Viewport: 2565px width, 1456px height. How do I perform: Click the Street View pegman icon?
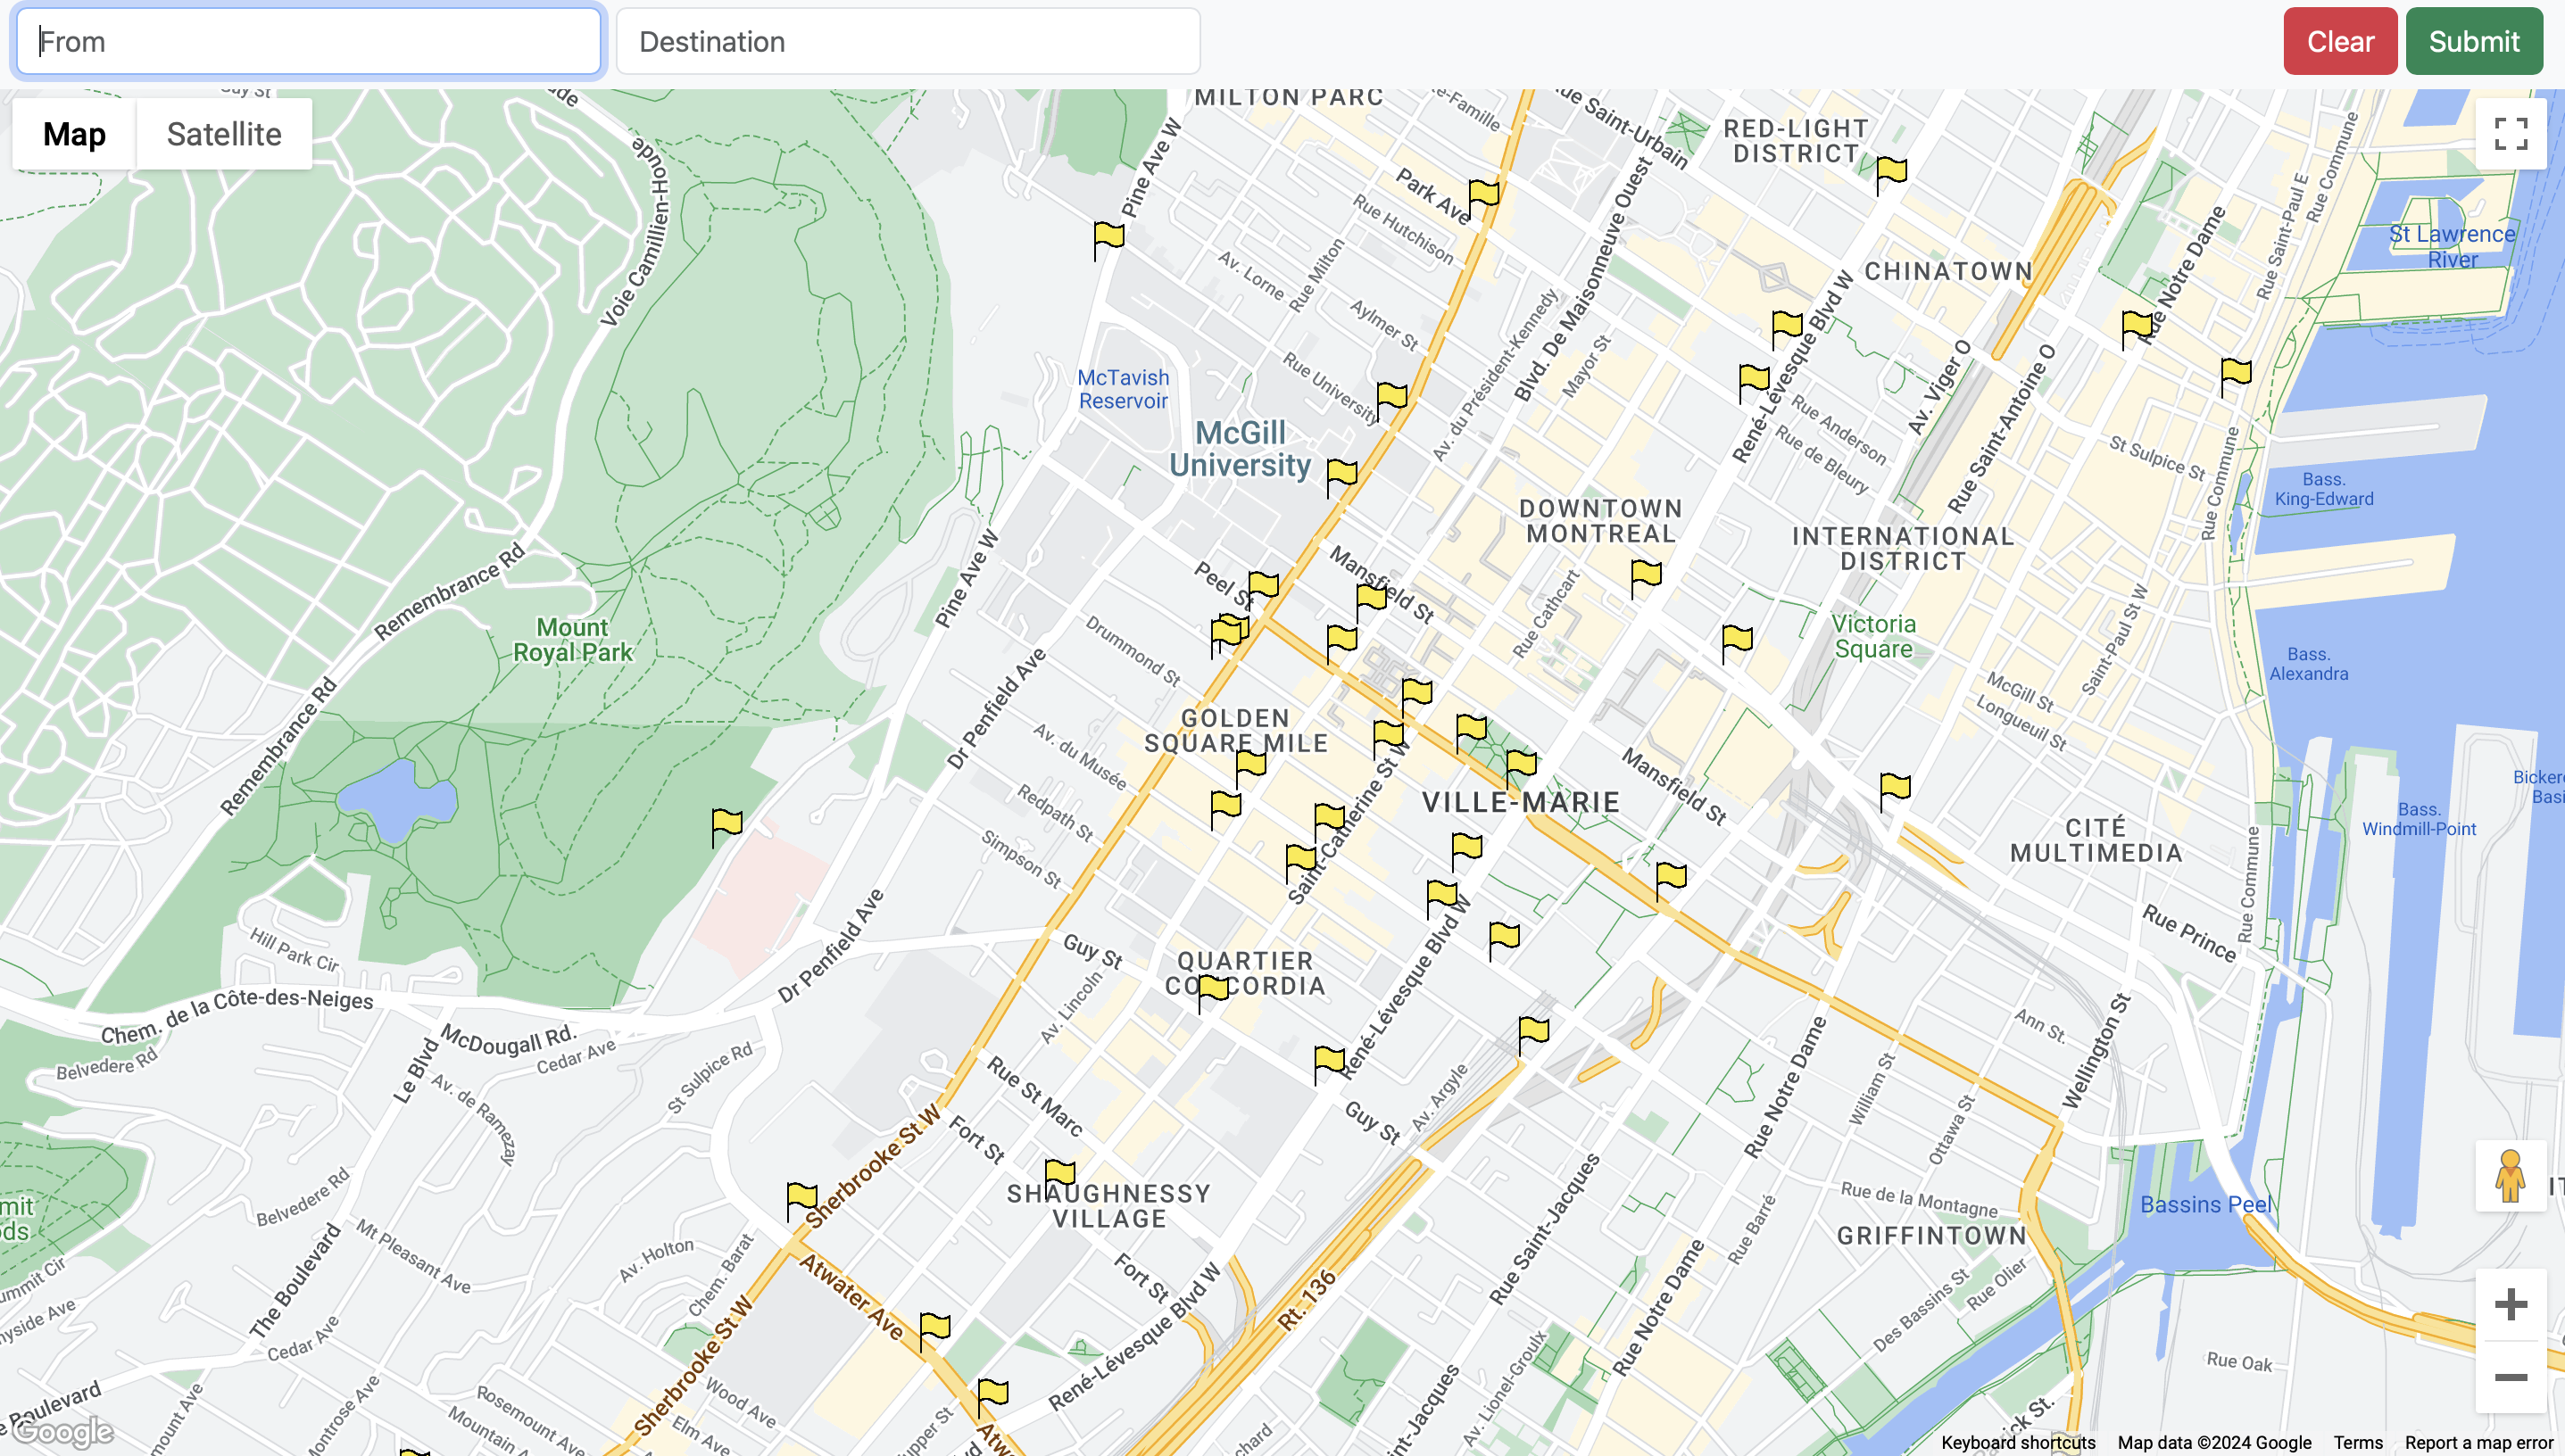[2510, 1176]
